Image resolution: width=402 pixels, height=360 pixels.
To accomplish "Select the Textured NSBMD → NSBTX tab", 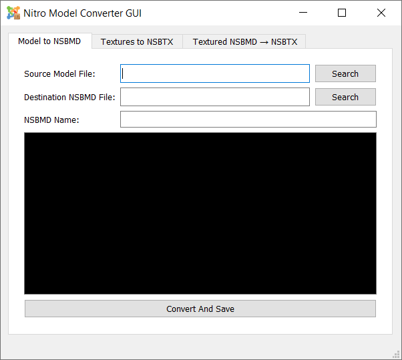I will tap(244, 41).
